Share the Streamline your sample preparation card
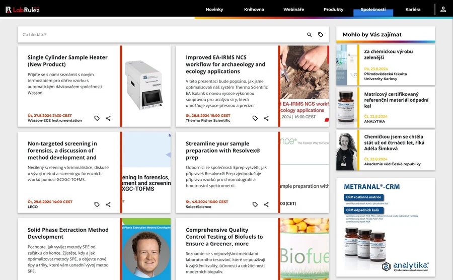 click(266, 204)
